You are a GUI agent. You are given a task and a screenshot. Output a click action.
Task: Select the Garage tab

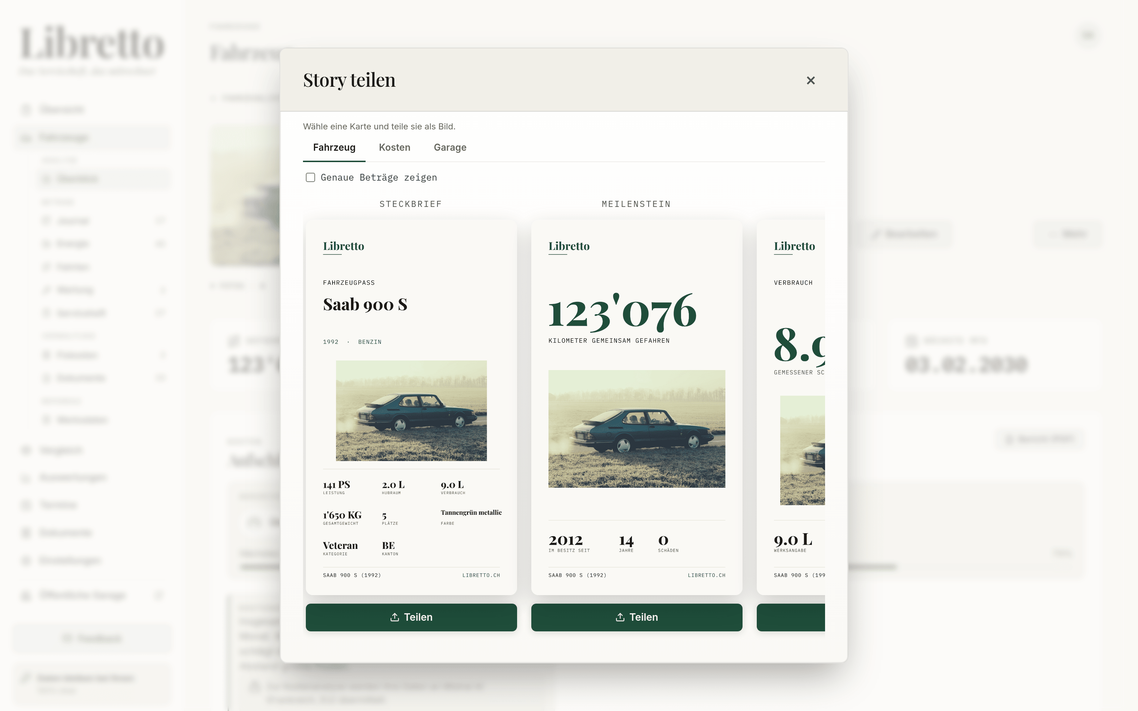450,148
